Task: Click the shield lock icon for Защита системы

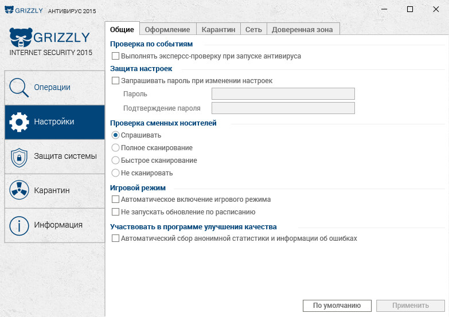Action: tap(19, 157)
